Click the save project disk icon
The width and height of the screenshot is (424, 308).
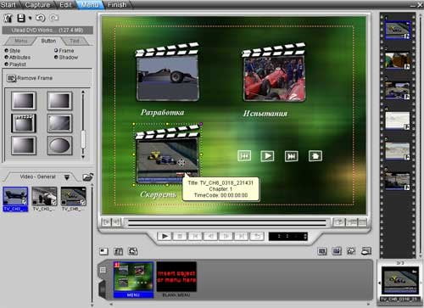coord(21,18)
